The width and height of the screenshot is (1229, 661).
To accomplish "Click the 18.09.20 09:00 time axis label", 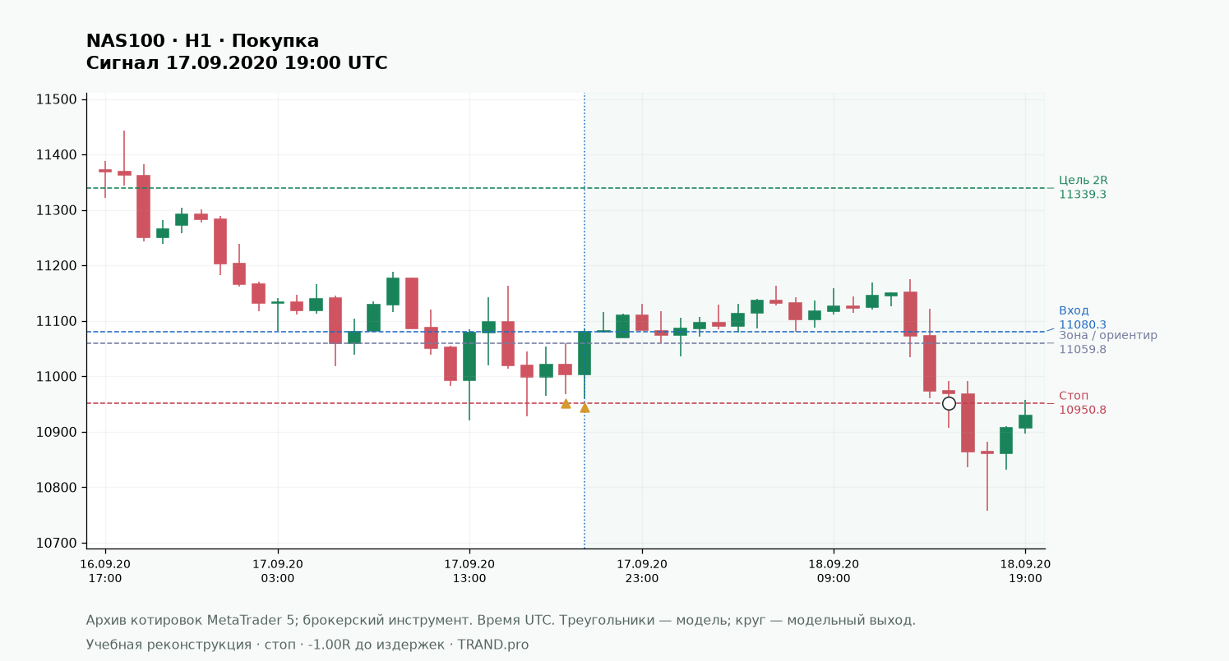I will (x=834, y=571).
